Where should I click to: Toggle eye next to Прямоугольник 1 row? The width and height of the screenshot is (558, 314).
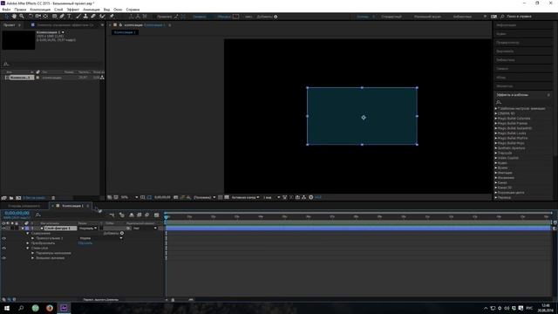(3, 238)
